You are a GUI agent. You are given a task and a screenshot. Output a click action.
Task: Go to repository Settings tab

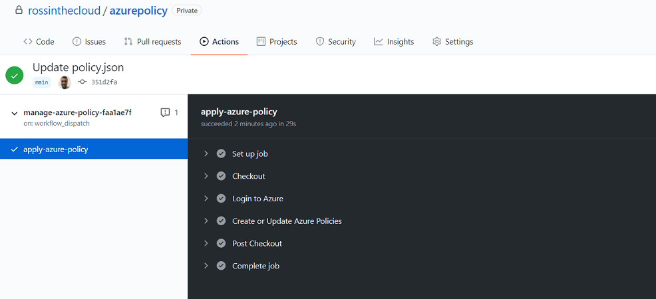(x=452, y=42)
